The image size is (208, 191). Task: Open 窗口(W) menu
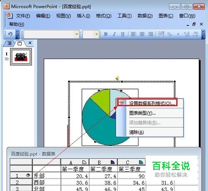point(187,16)
